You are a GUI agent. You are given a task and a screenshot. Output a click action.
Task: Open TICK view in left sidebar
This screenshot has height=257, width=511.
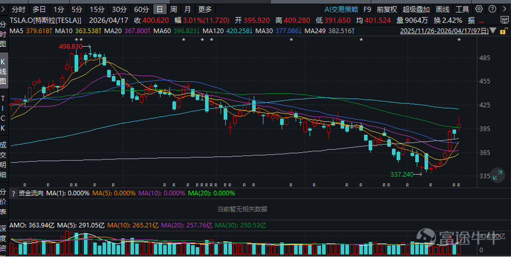3,113
